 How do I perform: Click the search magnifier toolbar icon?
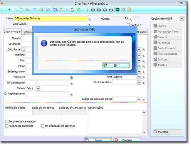(5, 10)
